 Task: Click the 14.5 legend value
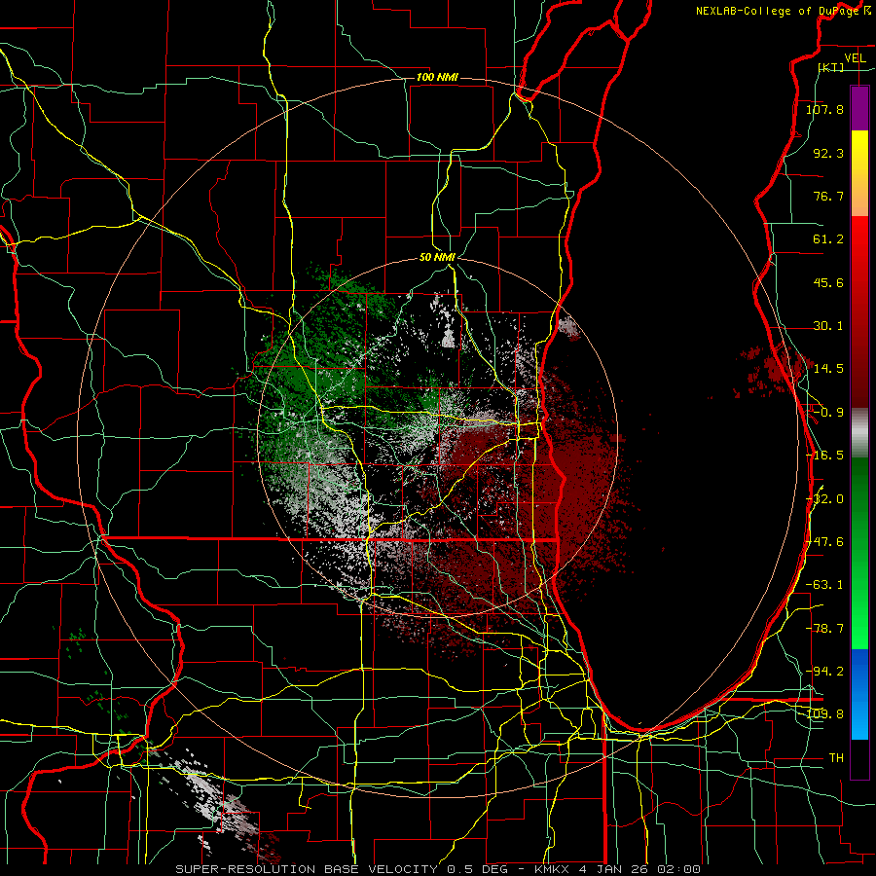click(828, 369)
